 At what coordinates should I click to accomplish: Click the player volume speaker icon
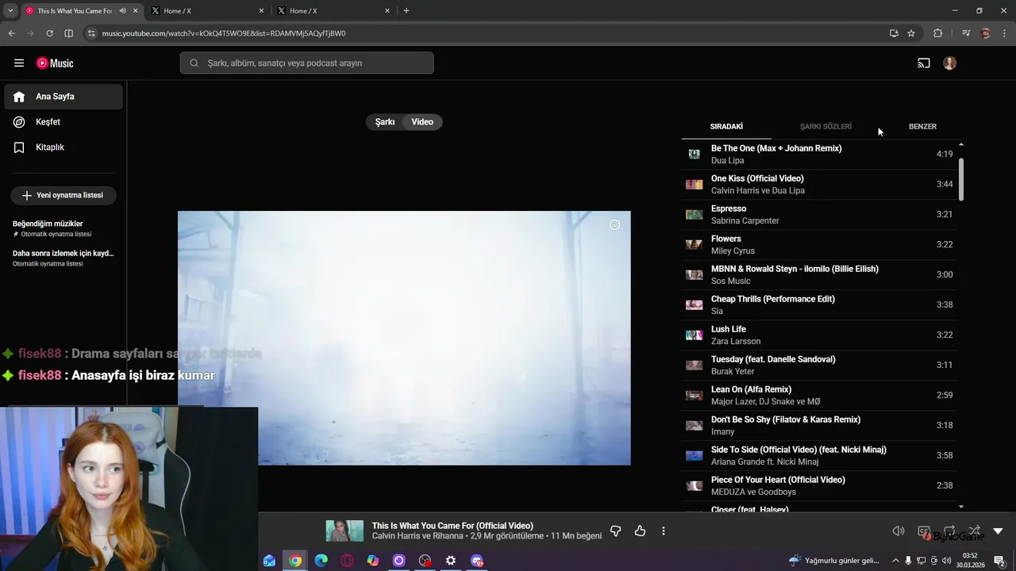click(899, 531)
